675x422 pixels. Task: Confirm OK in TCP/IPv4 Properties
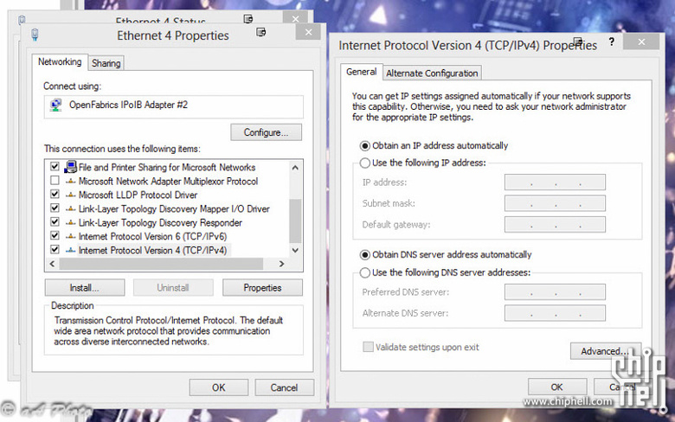click(x=557, y=387)
